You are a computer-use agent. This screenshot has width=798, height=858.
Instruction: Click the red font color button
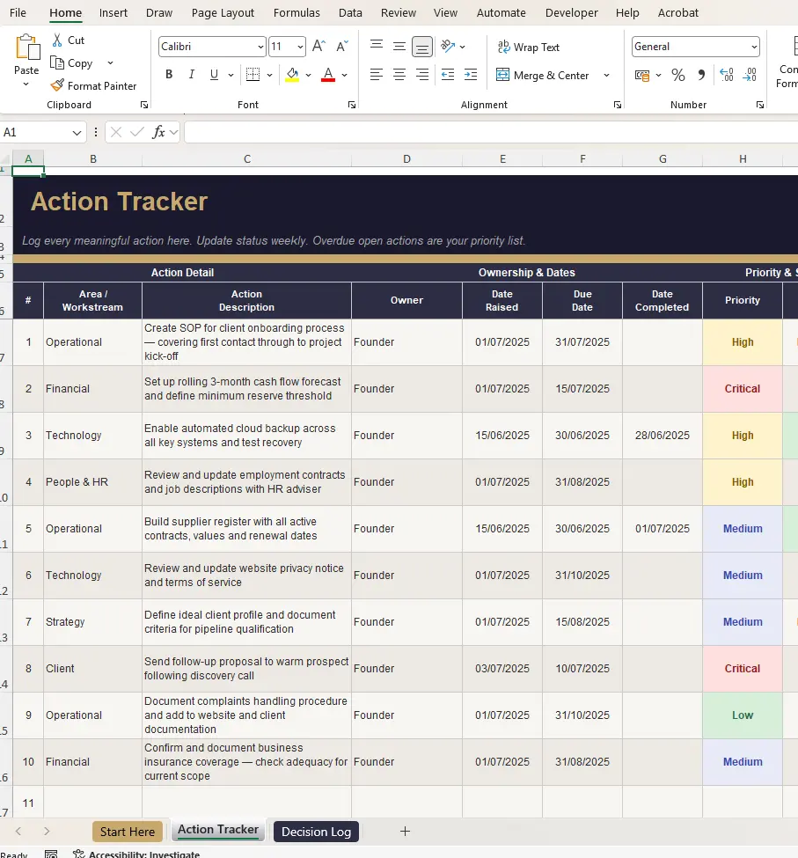coord(328,75)
